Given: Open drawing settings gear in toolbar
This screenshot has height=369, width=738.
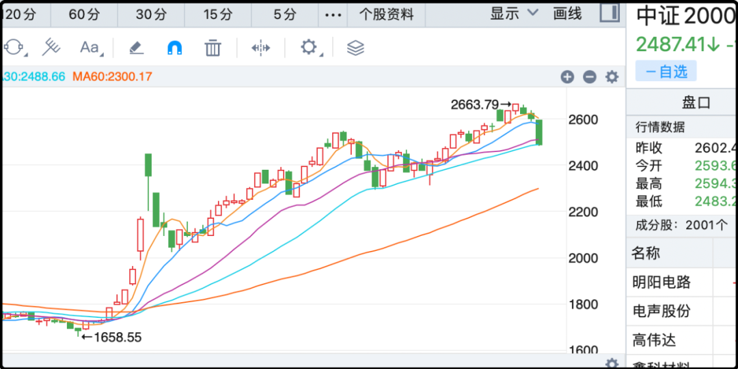Looking at the screenshot, I should (x=309, y=47).
